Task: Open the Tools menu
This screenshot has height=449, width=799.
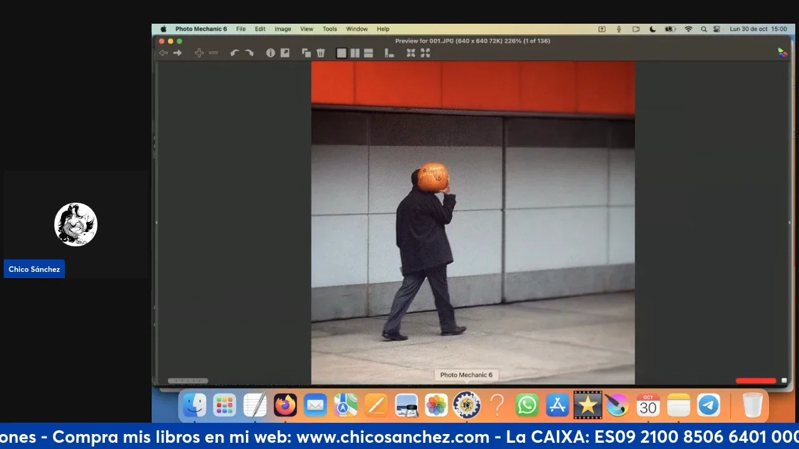Action: click(x=330, y=29)
